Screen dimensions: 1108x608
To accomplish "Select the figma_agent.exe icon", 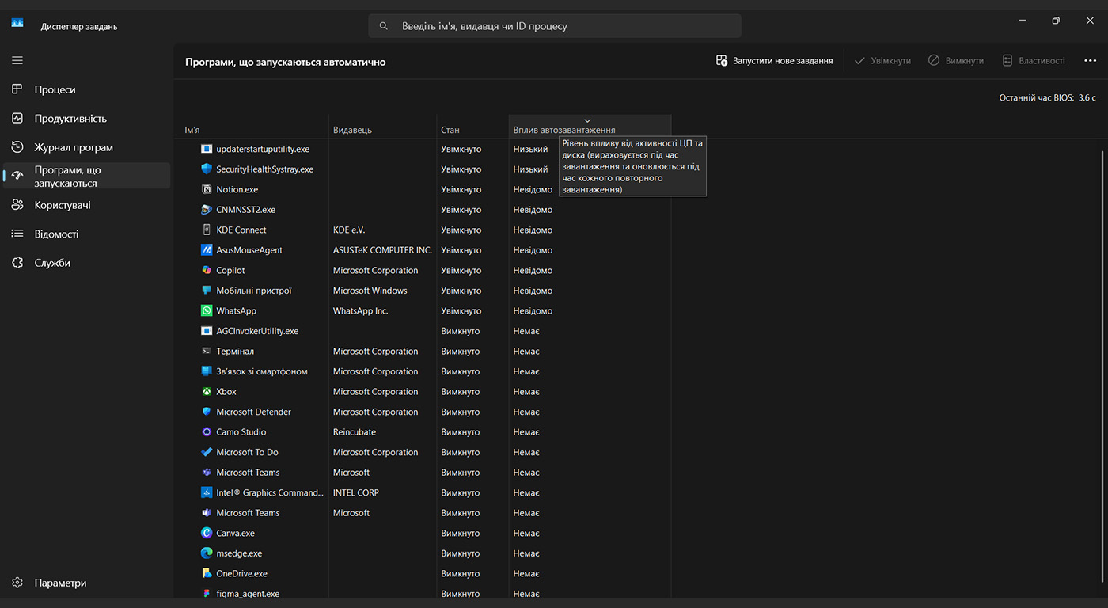I will coord(207,593).
